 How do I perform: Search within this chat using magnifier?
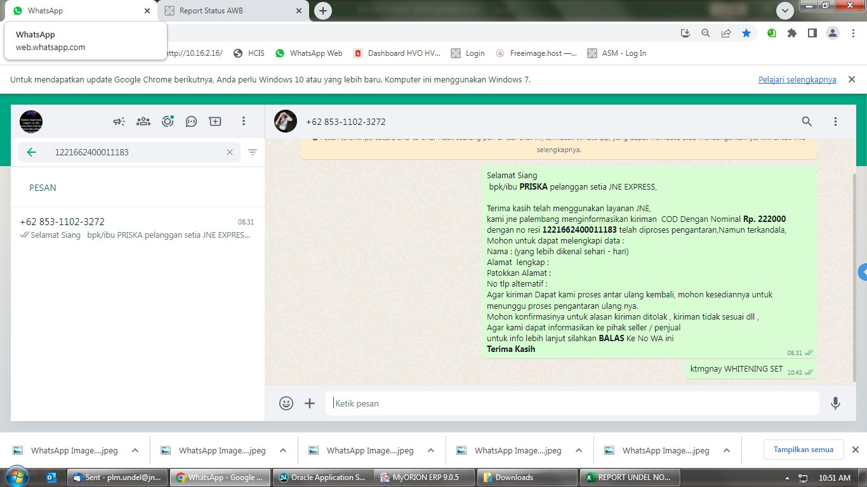807,121
